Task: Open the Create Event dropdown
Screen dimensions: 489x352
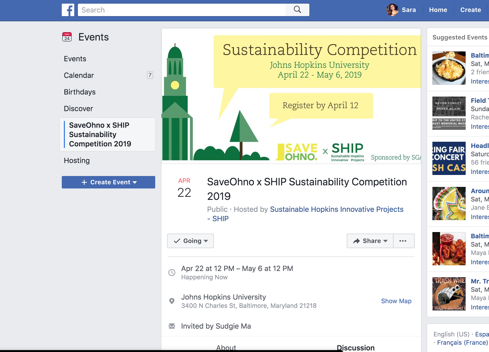Action: click(108, 182)
